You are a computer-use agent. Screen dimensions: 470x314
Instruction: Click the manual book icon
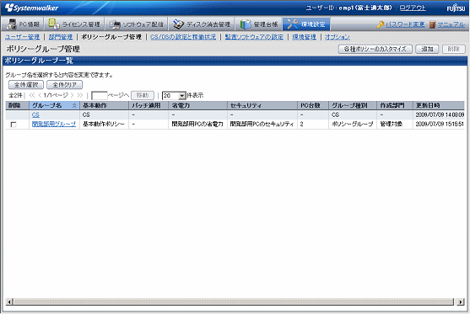pos(432,24)
